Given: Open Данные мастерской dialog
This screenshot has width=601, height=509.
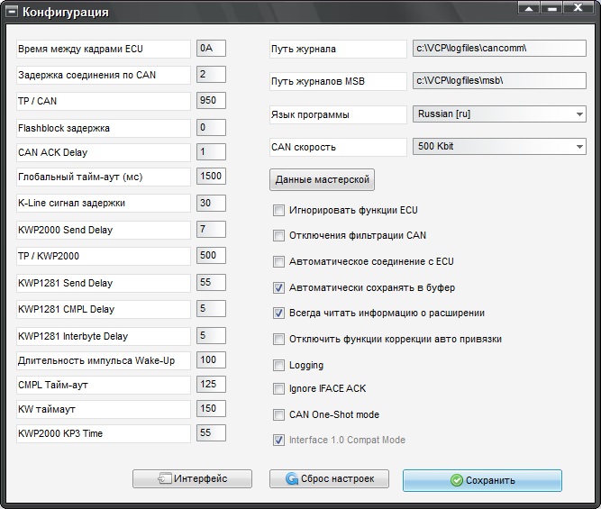Looking at the screenshot, I should [x=322, y=179].
